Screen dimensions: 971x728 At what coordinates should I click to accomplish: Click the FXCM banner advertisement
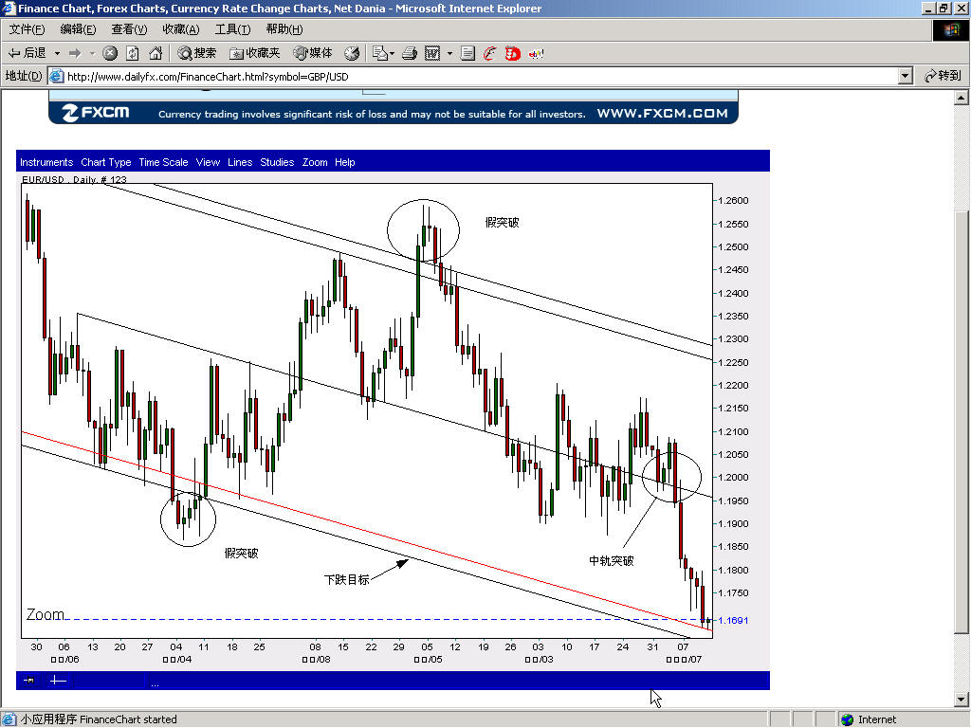[x=394, y=108]
